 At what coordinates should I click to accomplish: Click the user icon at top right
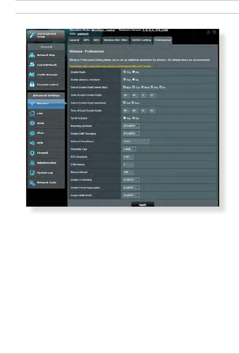(208, 32)
